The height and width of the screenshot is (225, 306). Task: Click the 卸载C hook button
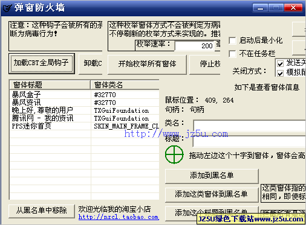[x=91, y=64]
